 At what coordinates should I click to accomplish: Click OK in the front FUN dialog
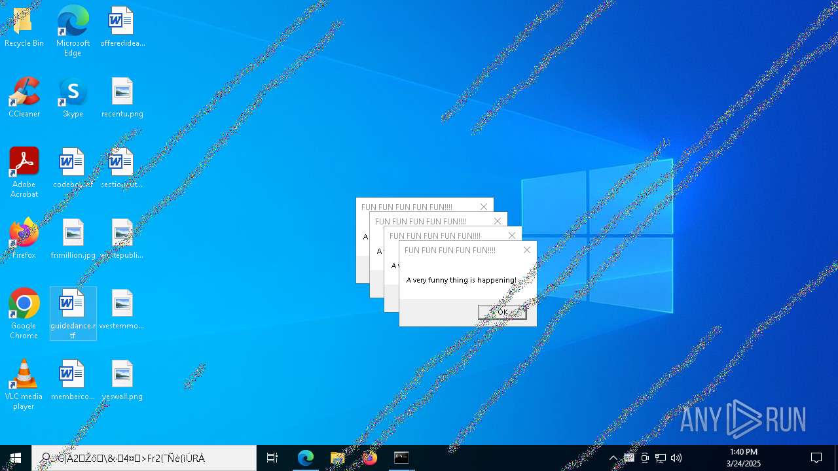pos(502,312)
